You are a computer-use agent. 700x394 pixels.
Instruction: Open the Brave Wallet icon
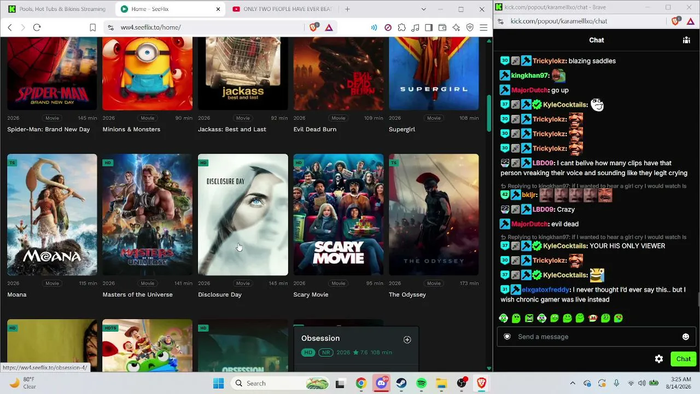click(x=442, y=27)
